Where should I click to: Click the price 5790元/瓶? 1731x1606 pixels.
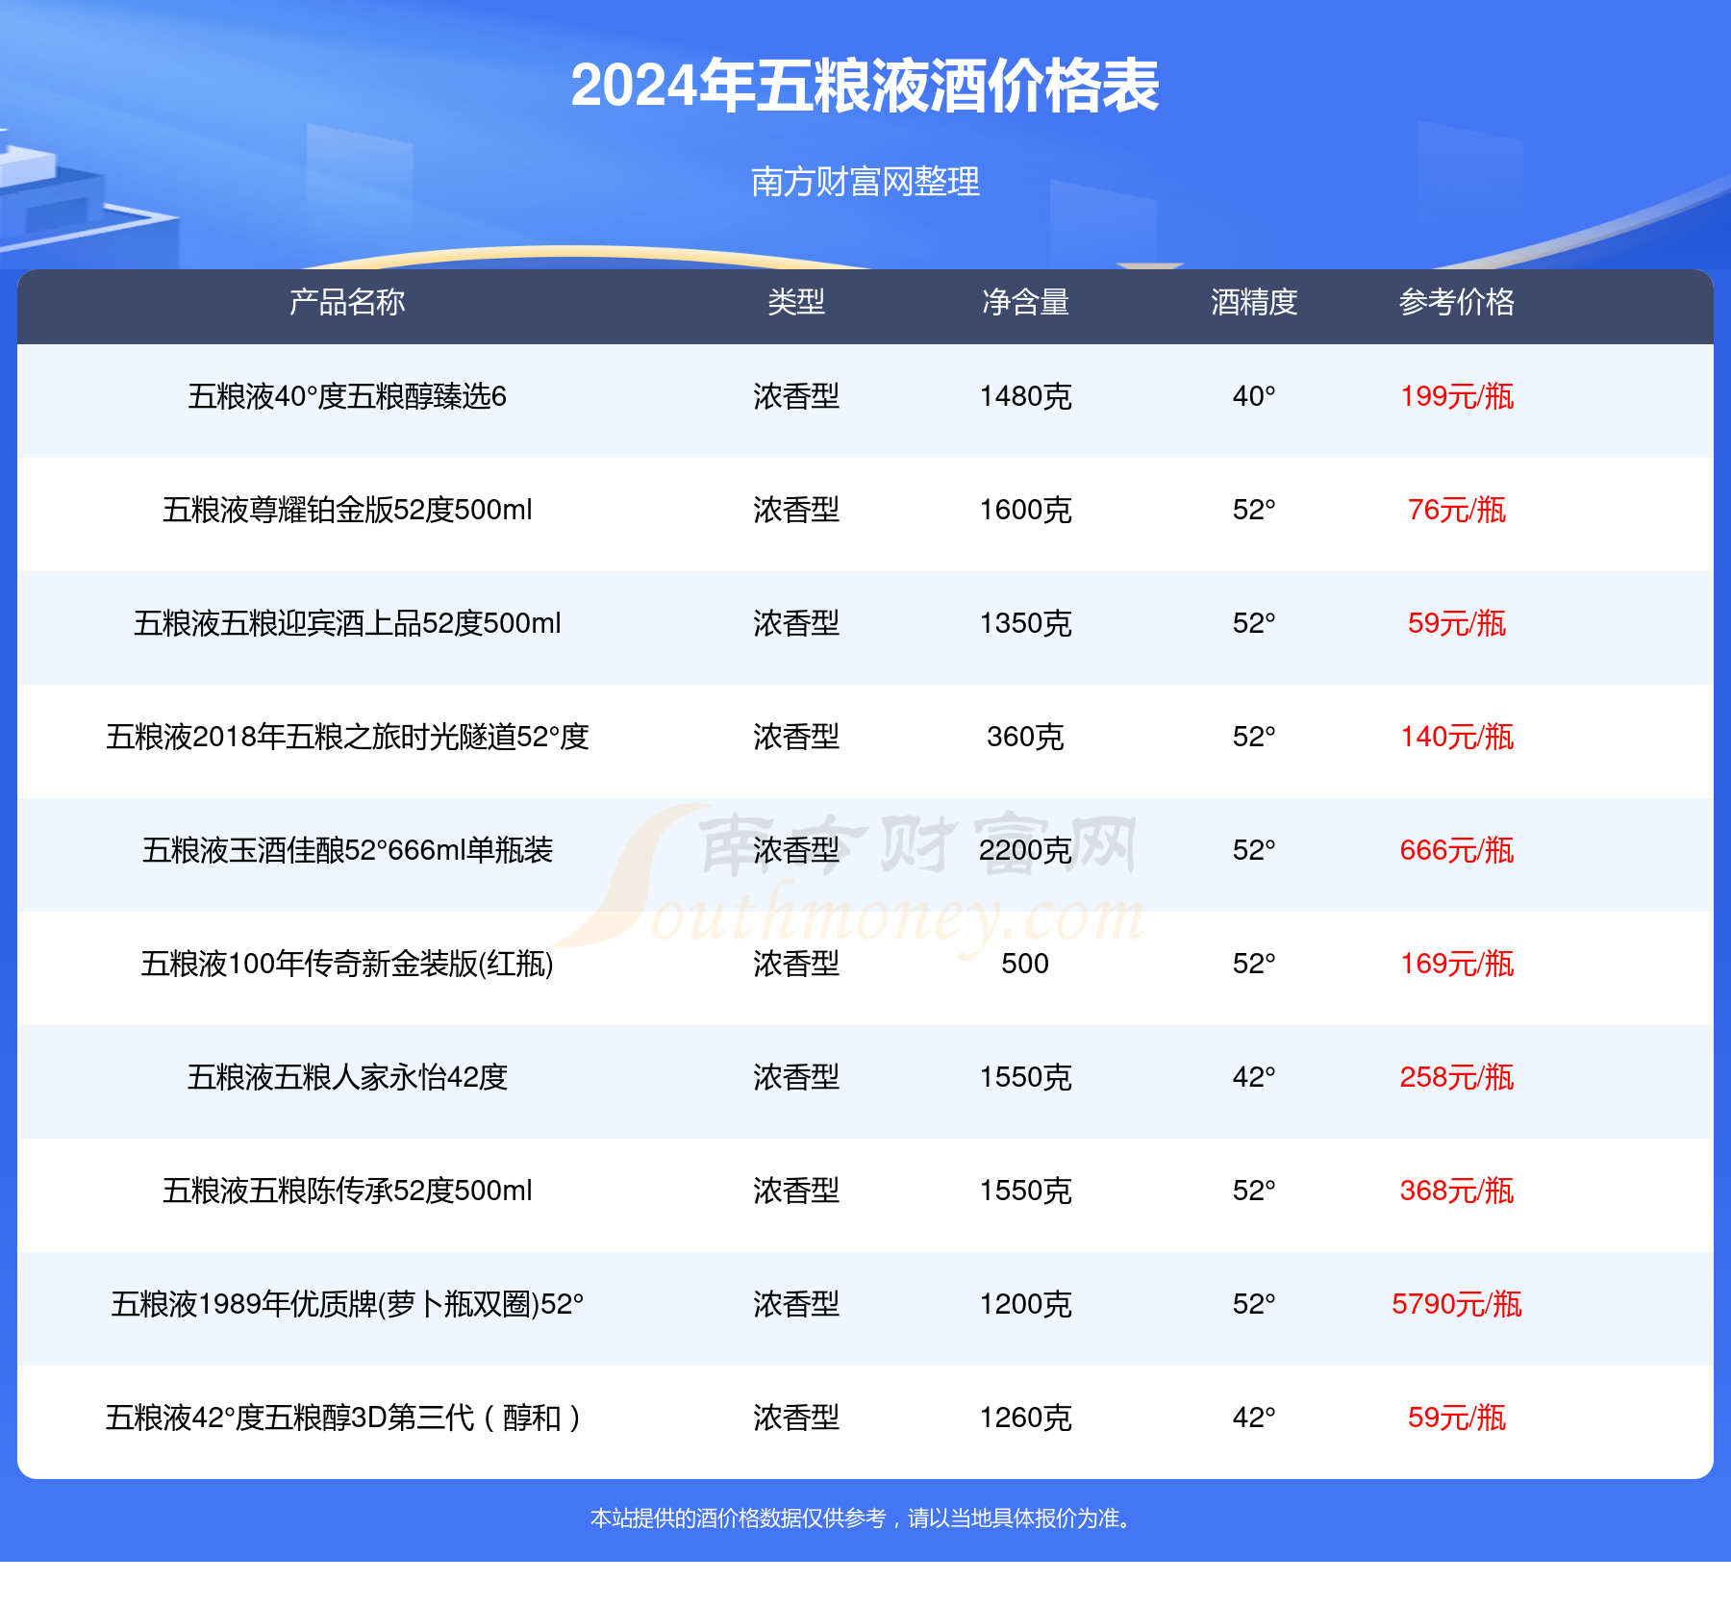[x=1457, y=1304]
